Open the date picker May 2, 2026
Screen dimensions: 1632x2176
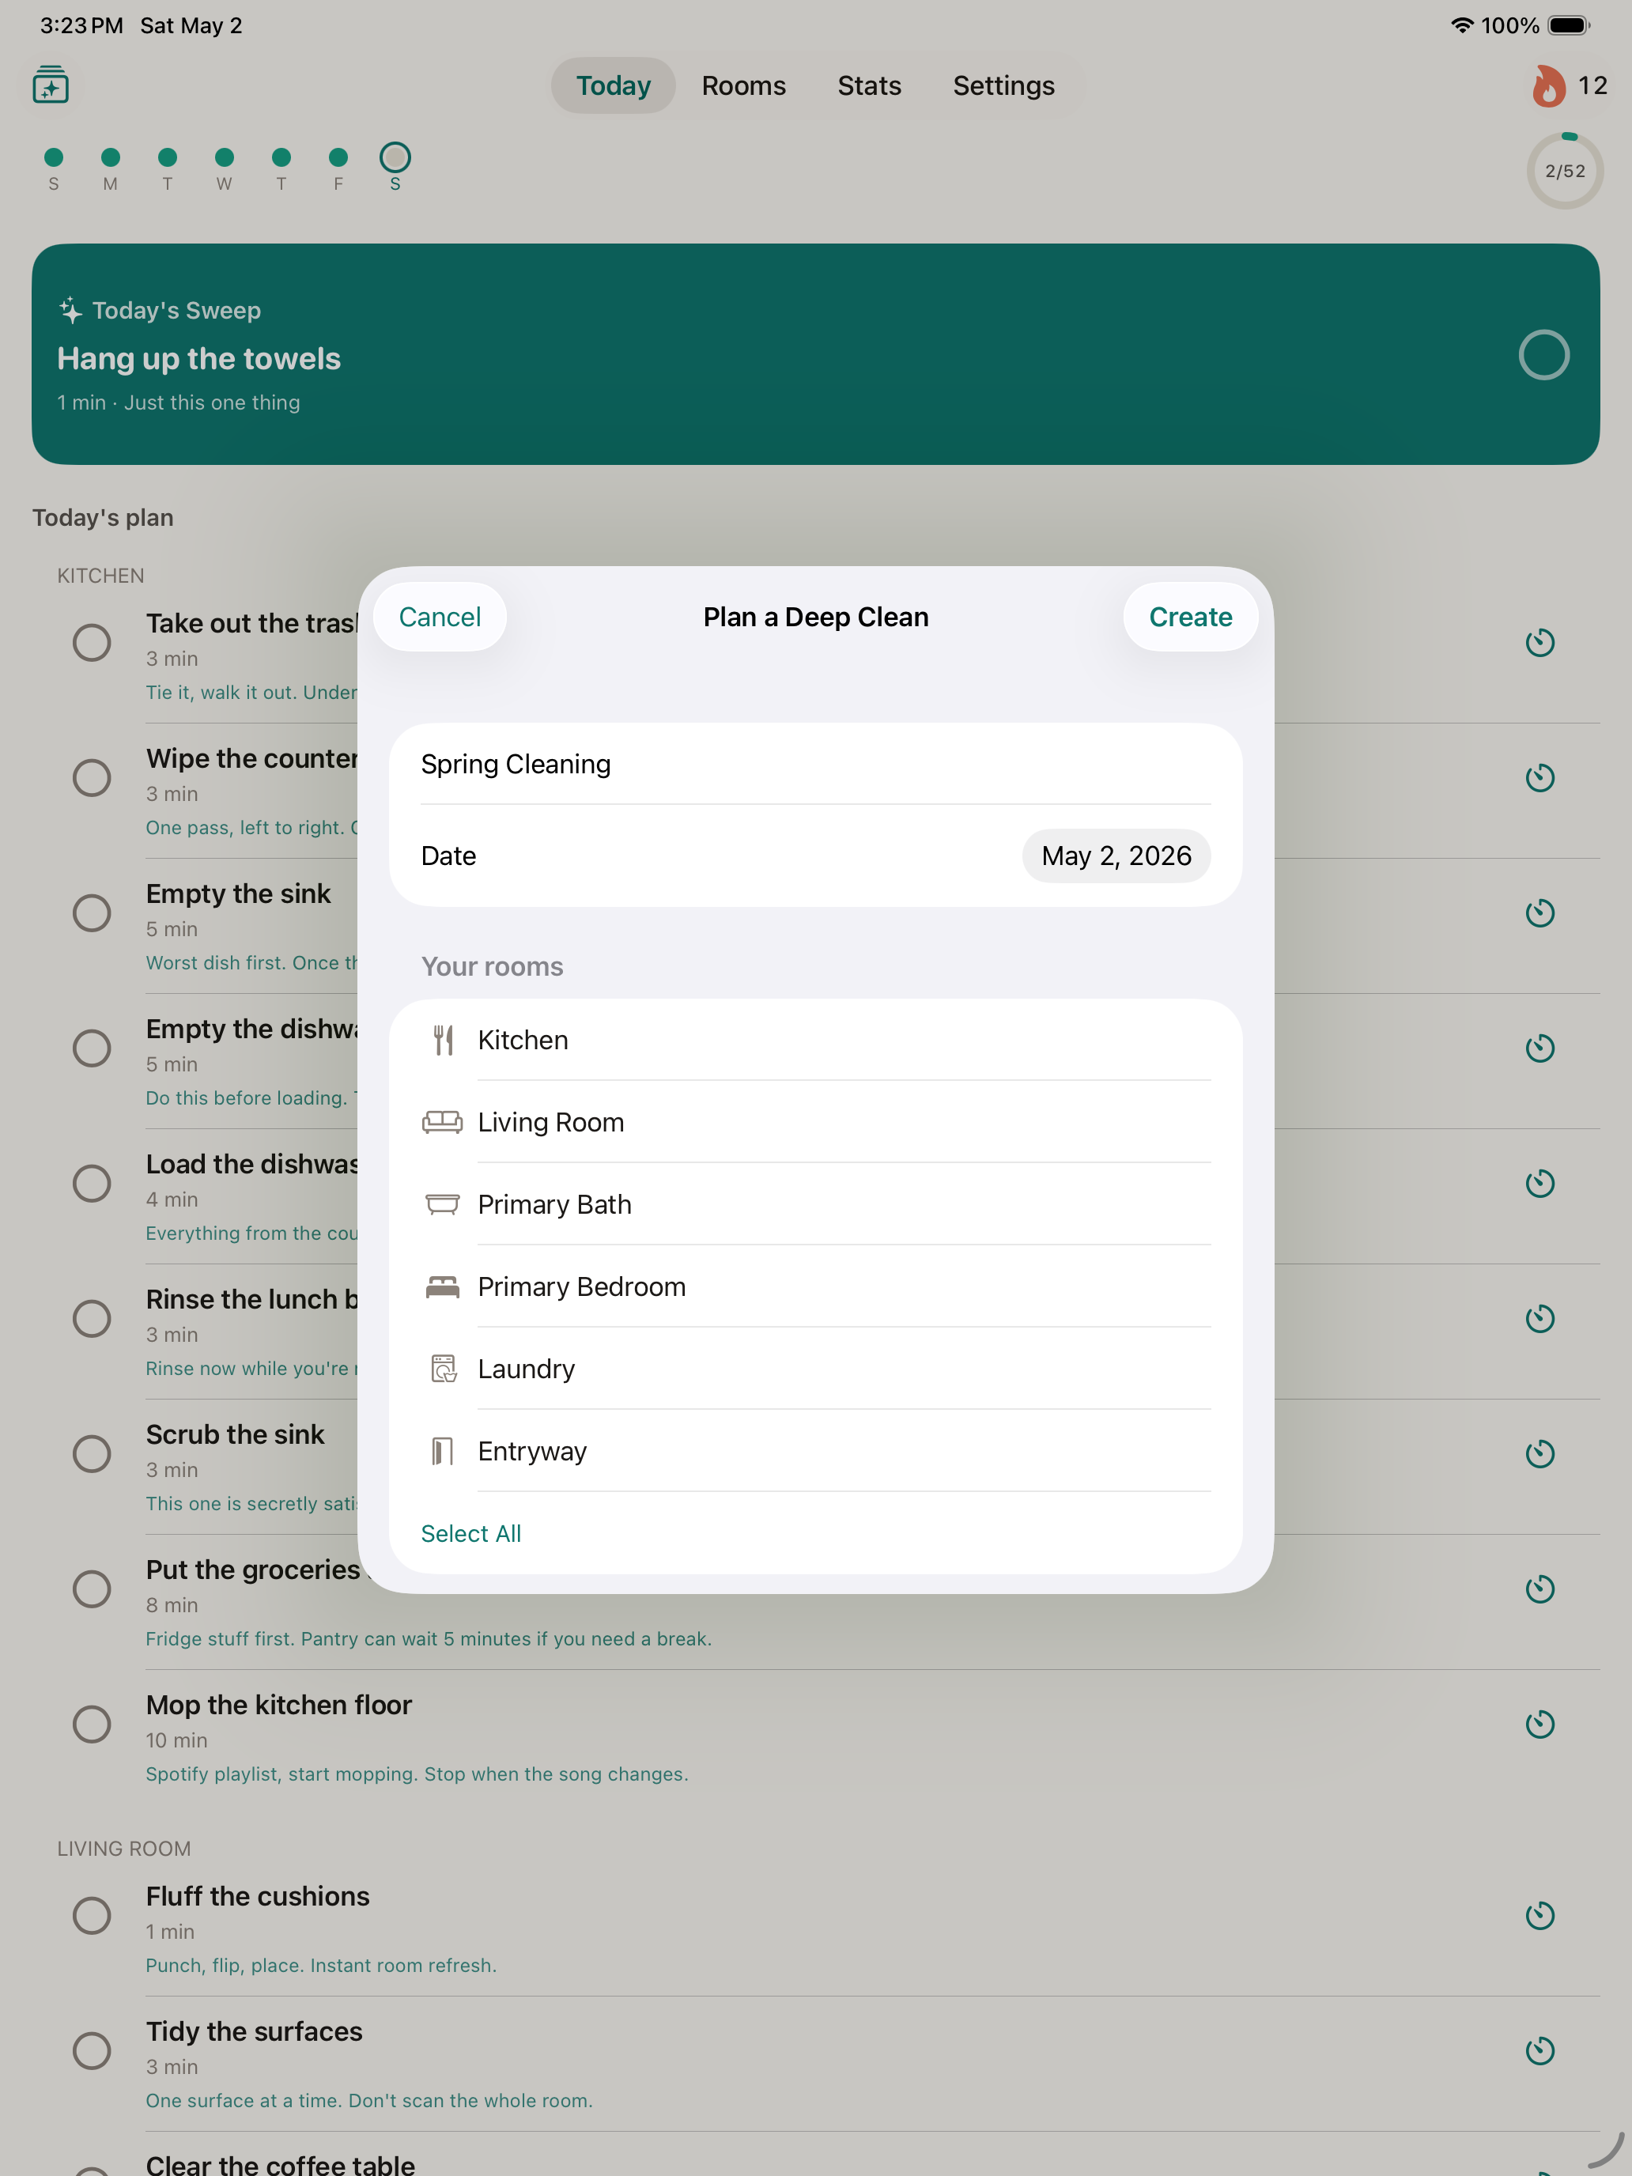(x=1116, y=856)
